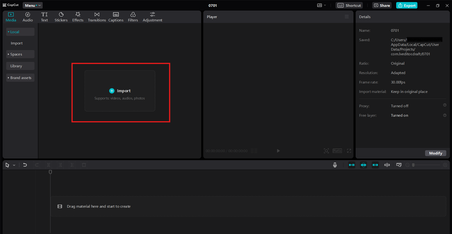Click the 'Keep in original place' value
Screen dimensions: 452x234
[409, 92]
